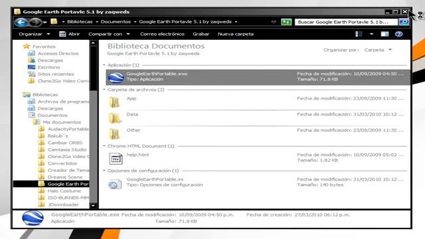
Task: Create a Nueva carpeta
Action: pyautogui.click(x=236, y=34)
